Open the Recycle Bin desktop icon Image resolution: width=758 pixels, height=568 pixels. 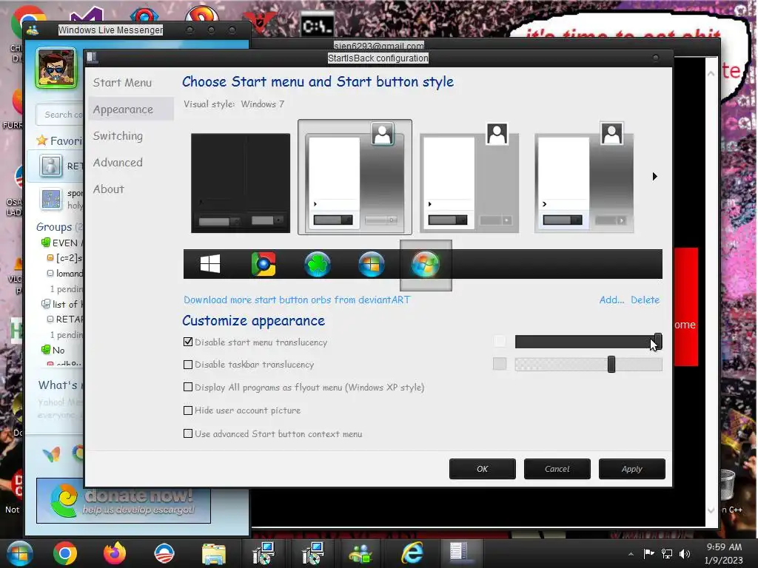(x=728, y=485)
